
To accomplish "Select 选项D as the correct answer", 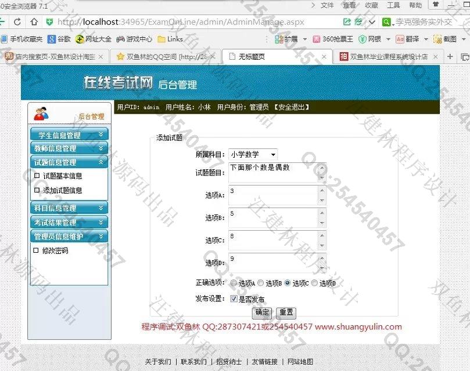I will pos(314,283).
